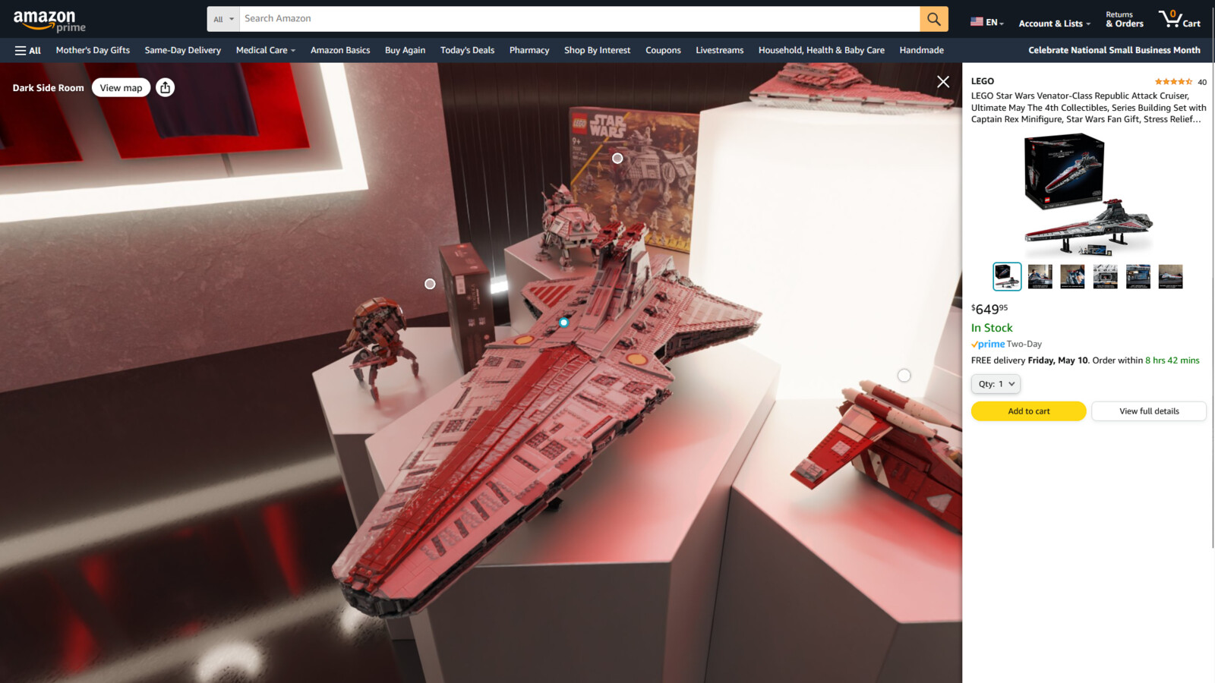Close the virtual room viewer

[x=943, y=82]
